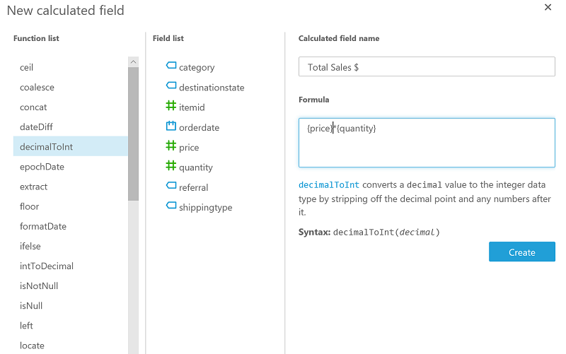
Task: Click the orderdate calendar icon
Action: click(x=171, y=126)
